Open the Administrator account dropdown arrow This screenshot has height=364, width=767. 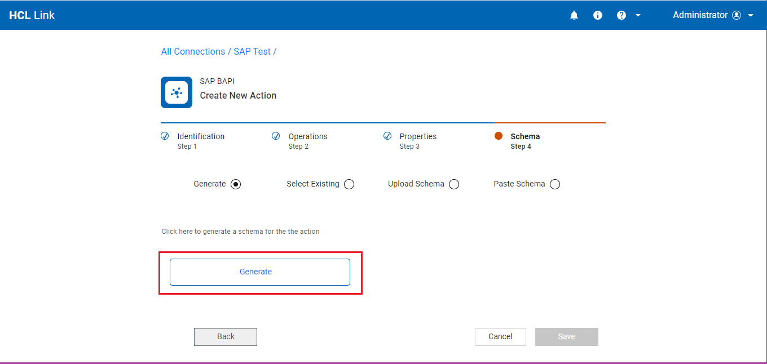tap(751, 15)
